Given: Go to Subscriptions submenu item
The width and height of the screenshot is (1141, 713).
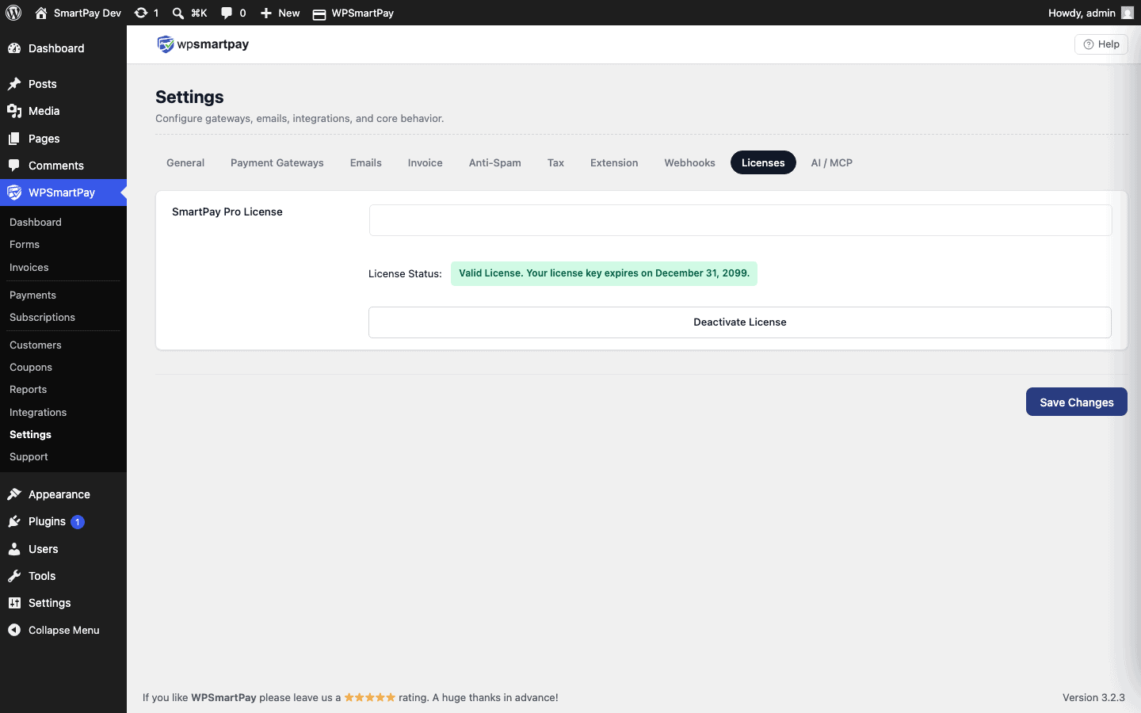Looking at the screenshot, I should click(43, 318).
